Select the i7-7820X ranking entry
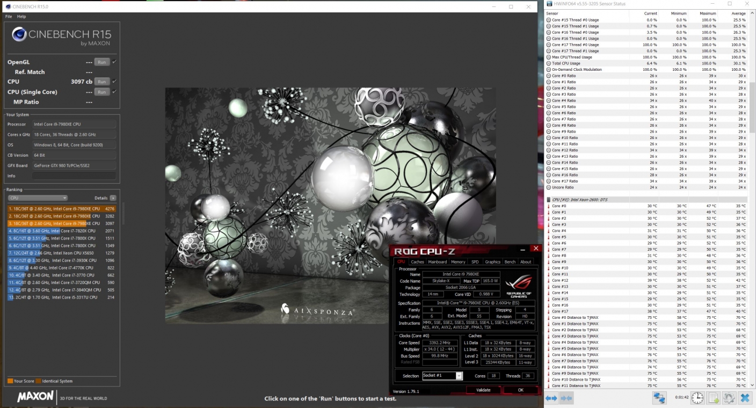This screenshot has height=408, width=756. point(62,230)
